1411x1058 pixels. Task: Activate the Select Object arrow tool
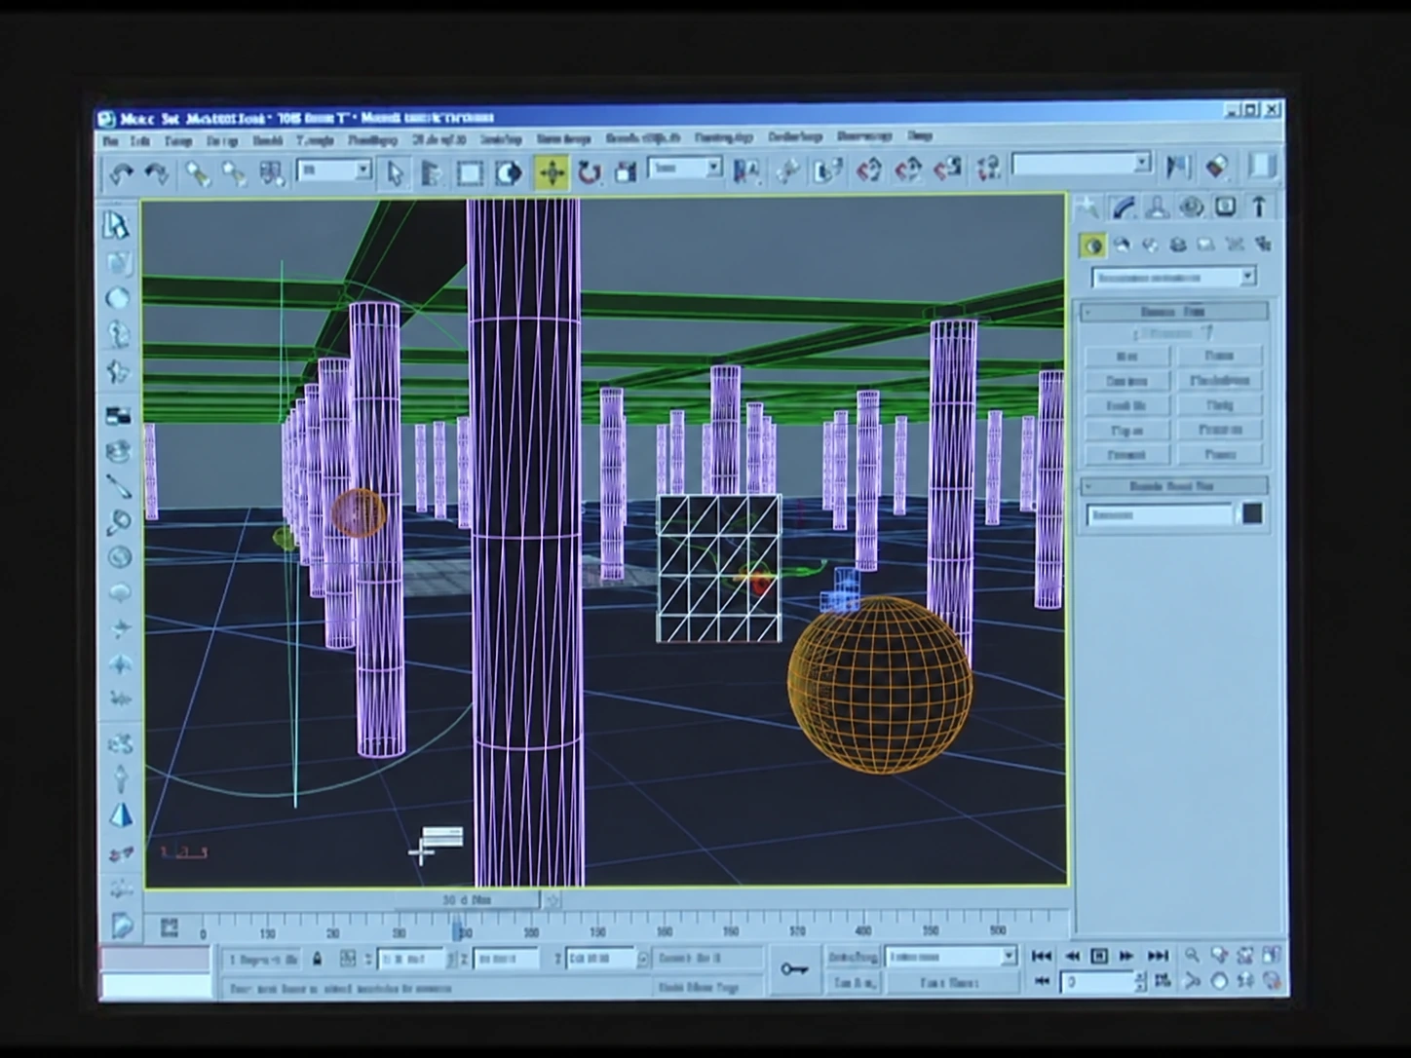click(x=394, y=173)
